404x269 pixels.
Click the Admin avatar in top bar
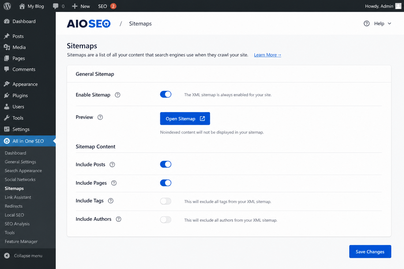pyautogui.click(x=398, y=6)
